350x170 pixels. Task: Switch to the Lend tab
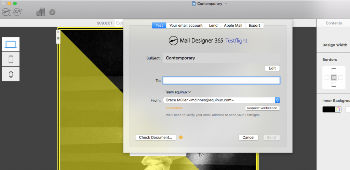[x=213, y=25]
